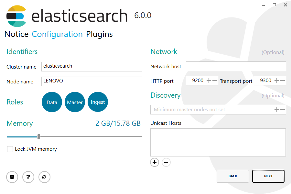Remove a unicast host with minus icon
The width and height of the screenshot is (291, 194).
[x=166, y=162]
